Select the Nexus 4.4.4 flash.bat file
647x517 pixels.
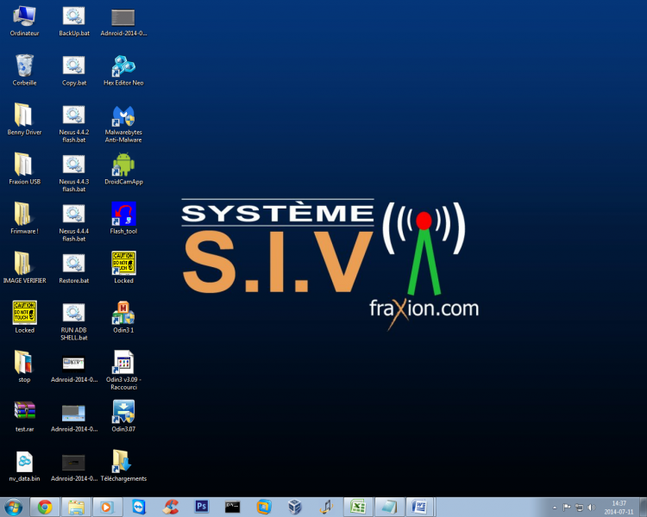pyautogui.click(x=74, y=222)
